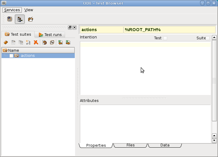Open the View menu
218x157 pixels.
(x=29, y=10)
